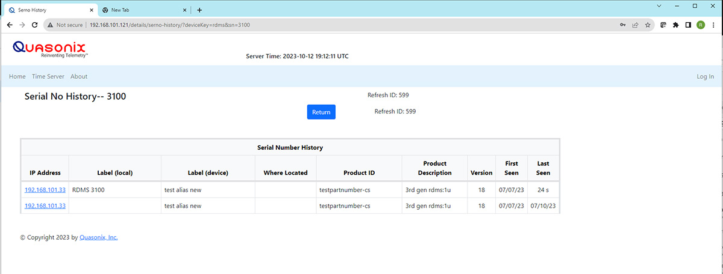Click the Log In link
Image resolution: width=723 pixels, height=274 pixels.
click(x=705, y=76)
